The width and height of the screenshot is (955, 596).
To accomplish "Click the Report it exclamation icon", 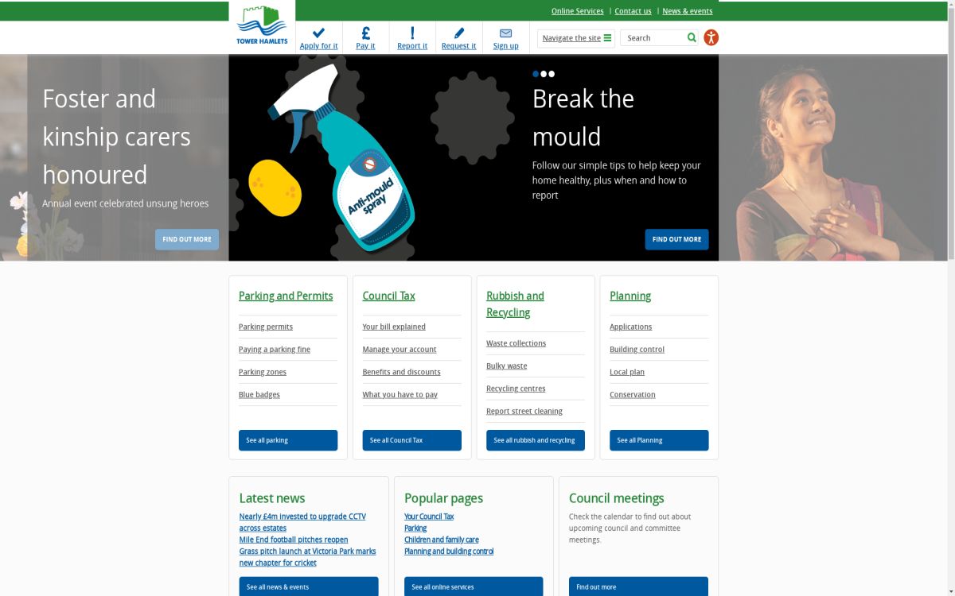I will 412,33.
